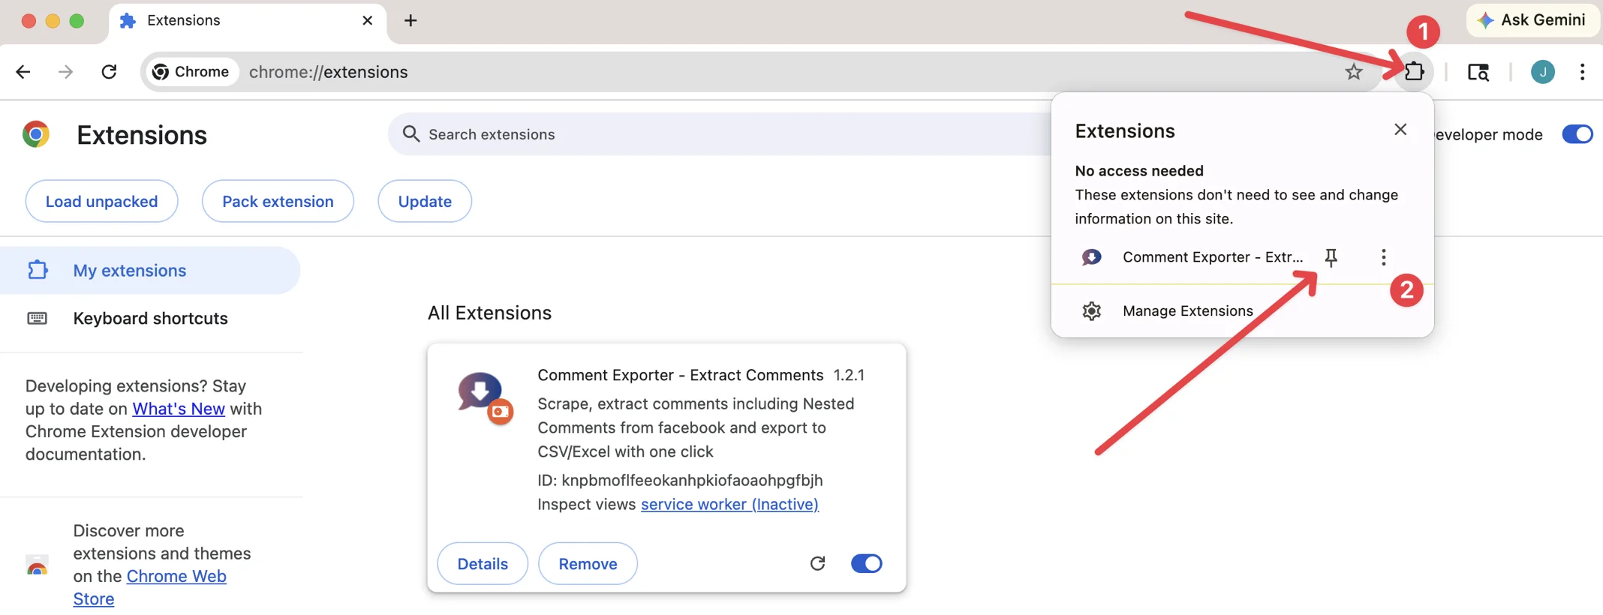Open the profile avatar J
Screen dimensions: 1603x615
[1542, 72]
